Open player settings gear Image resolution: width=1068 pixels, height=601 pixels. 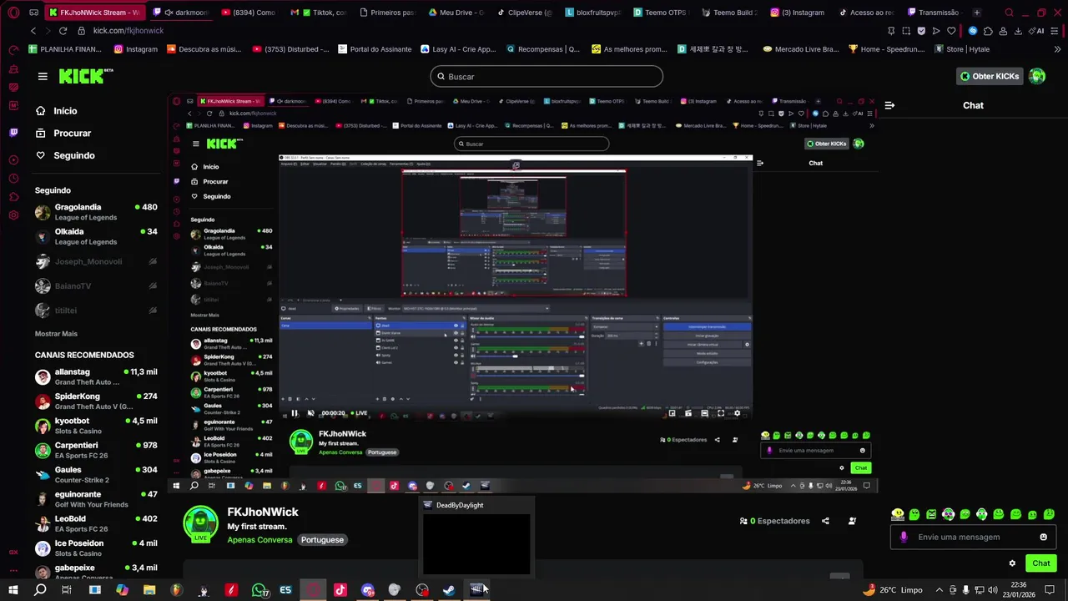click(x=737, y=413)
